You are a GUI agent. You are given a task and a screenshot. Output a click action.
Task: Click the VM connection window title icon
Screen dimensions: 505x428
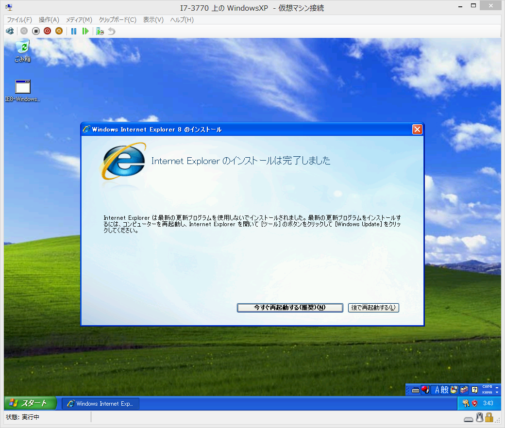click(x=9, y=7)
